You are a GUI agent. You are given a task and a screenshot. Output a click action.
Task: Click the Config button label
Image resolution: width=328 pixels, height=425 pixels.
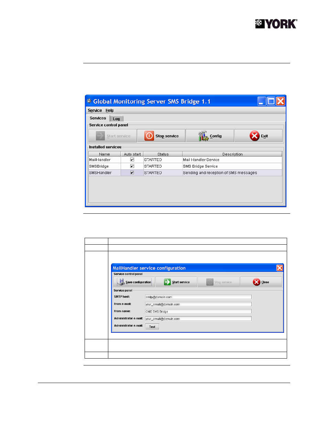point(216,136)
